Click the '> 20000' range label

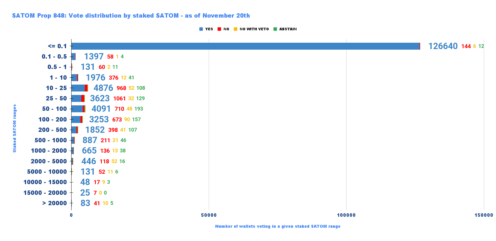point(54,203)
